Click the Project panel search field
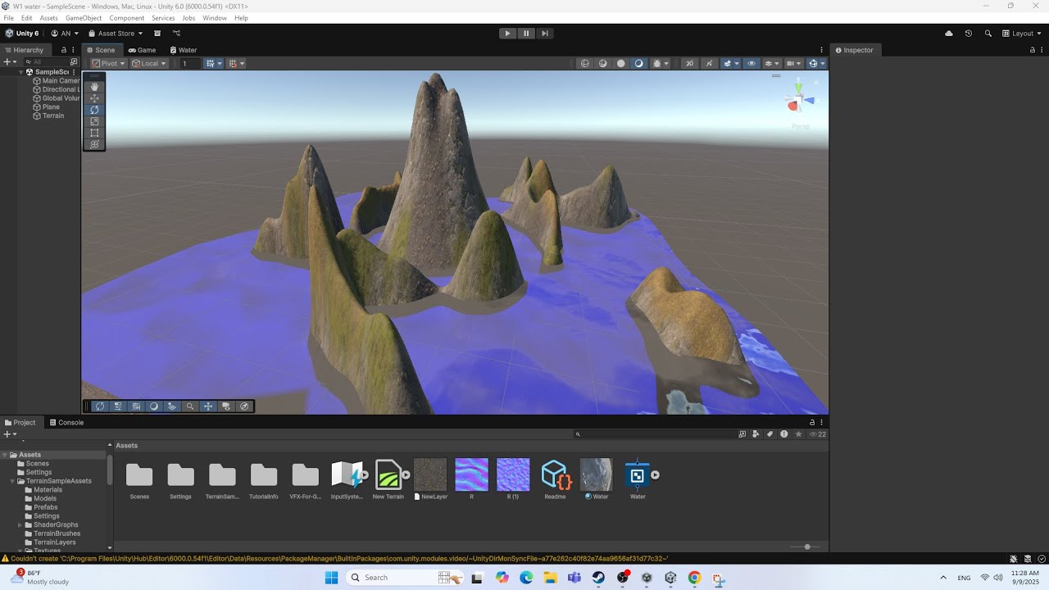 pos(654,434)
